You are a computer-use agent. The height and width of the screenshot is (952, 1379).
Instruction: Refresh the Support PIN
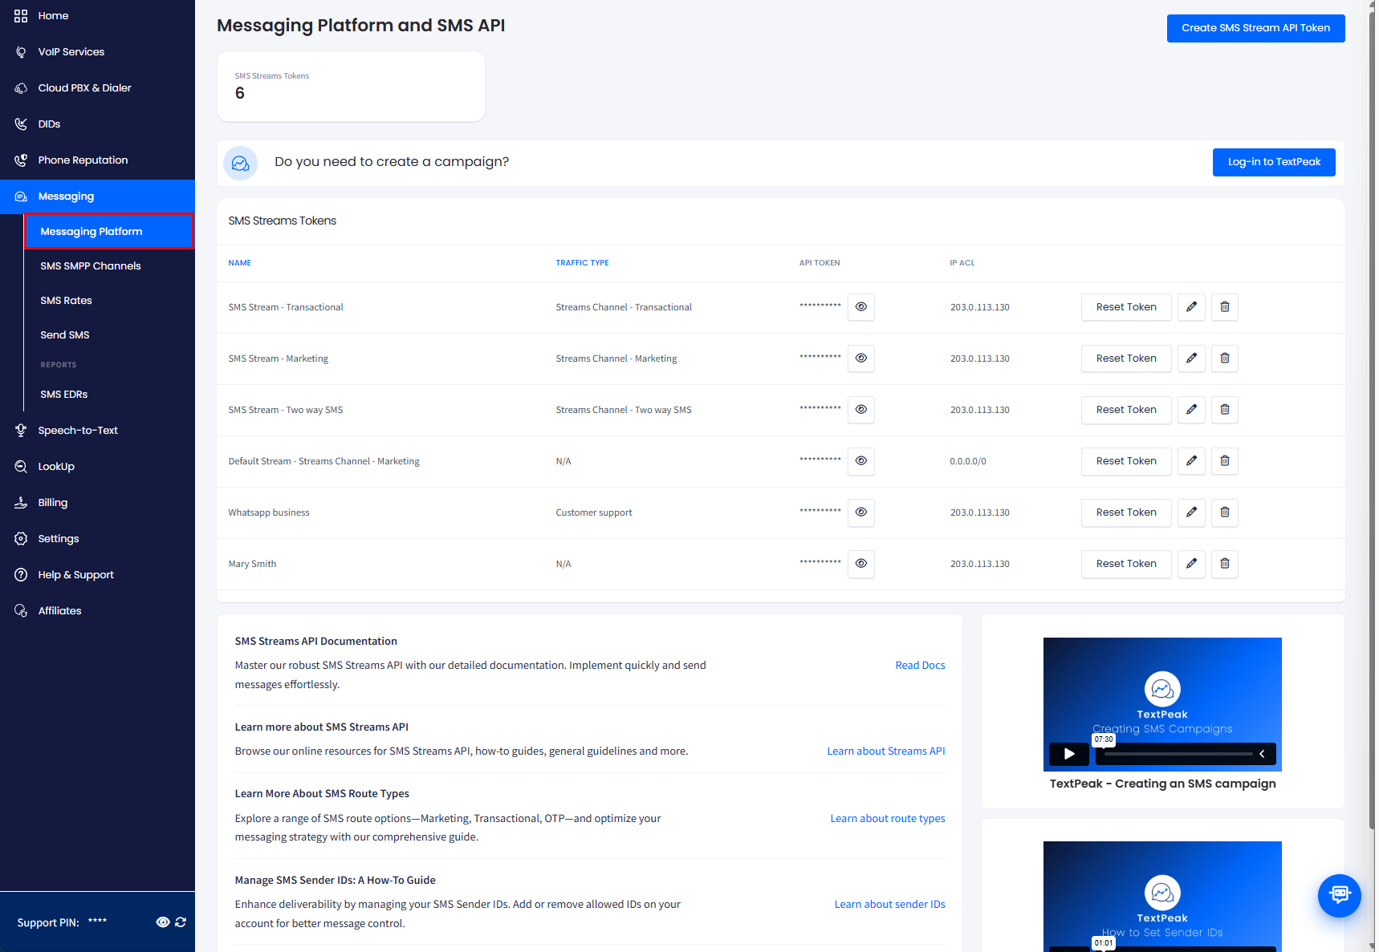[x=181, y=922]
